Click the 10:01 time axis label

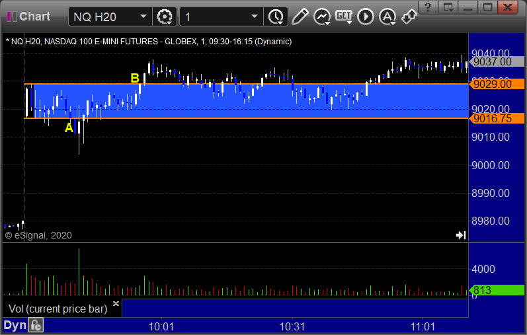[x=161, y=326]
